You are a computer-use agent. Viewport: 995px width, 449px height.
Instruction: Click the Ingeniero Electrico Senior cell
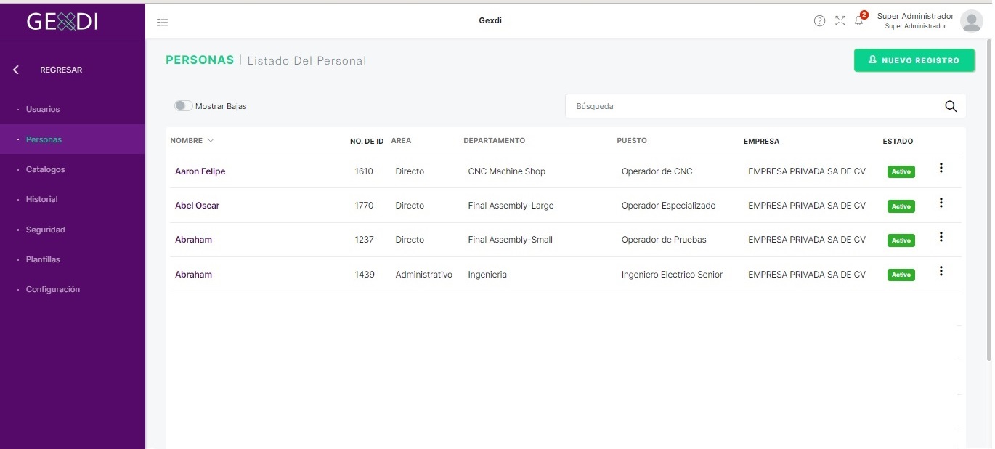coord(673,275)
